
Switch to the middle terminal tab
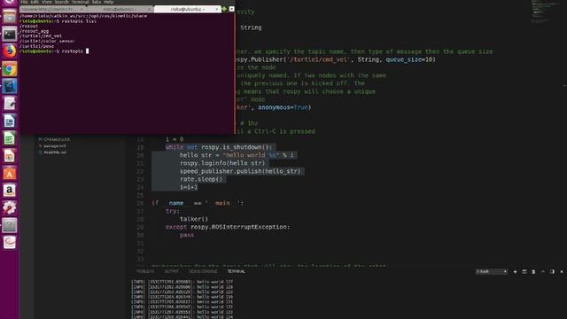[x=120, y=9]
